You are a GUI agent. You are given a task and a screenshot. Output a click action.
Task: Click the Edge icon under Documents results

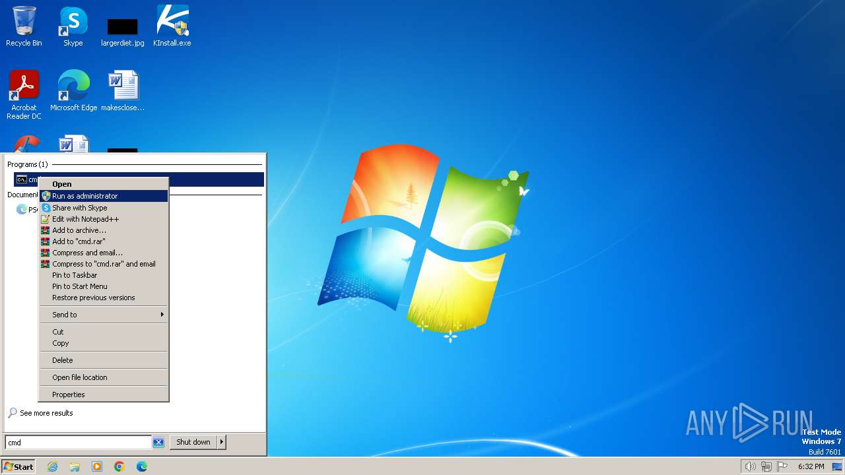coord(22,209)
